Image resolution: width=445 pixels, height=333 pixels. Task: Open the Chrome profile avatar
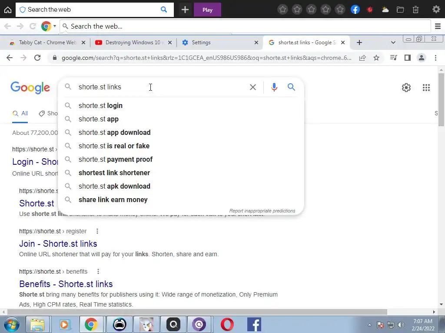tap(422, 58)
